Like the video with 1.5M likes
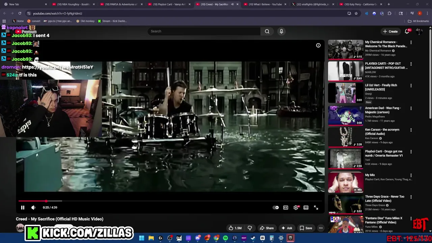The image size is (432, 243). (235, 228)
